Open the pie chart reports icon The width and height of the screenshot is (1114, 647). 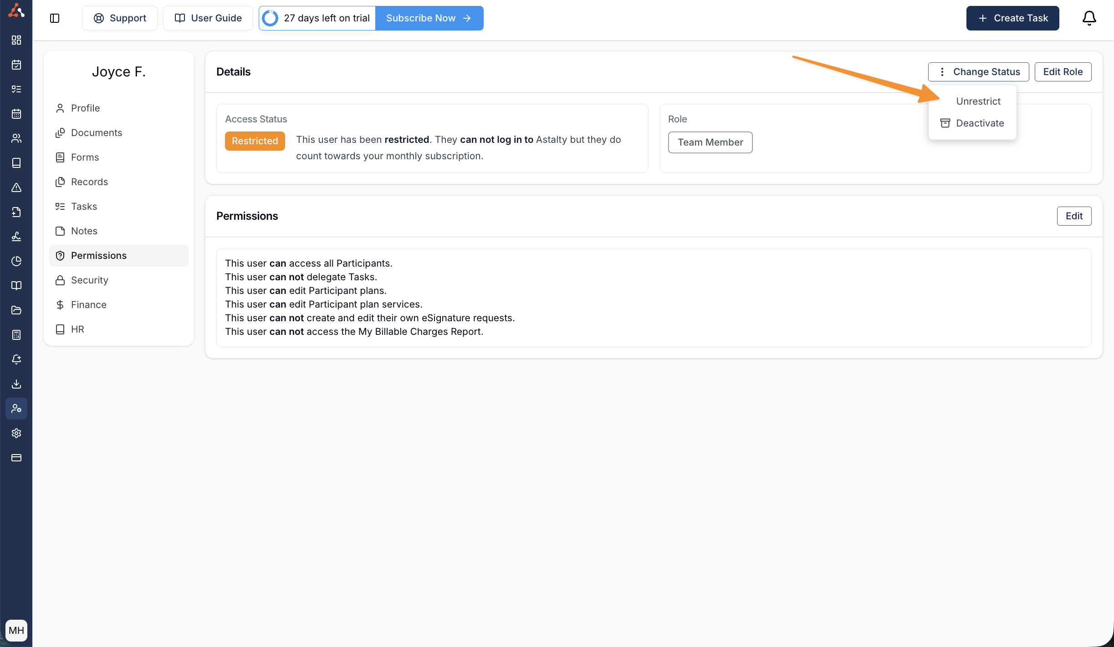(x=16, y=261)
